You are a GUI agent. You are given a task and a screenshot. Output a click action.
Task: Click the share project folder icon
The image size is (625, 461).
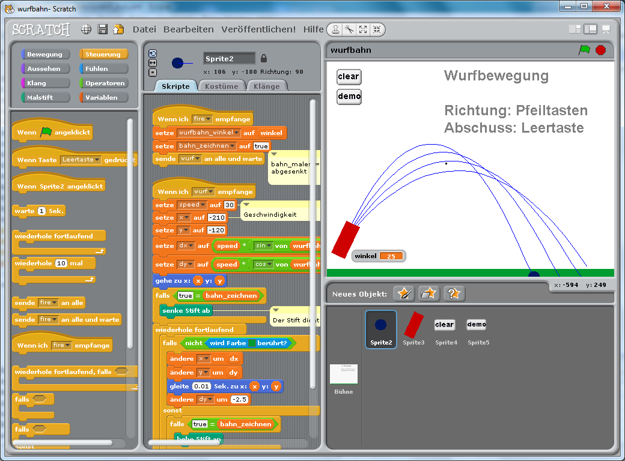tap(118, 29)
